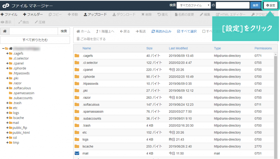Click ごみ箱を空にする empty trash item
This screenshot has height=159, width=280.
click(x=91, y=39)
